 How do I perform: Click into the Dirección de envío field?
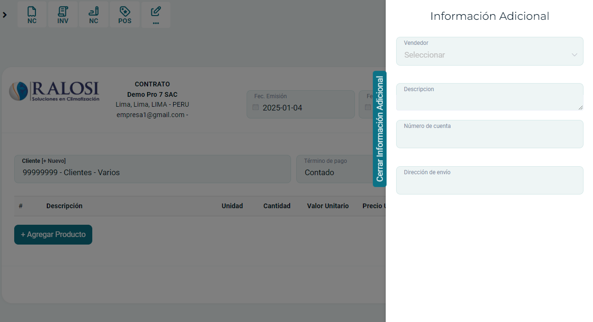point(489,184)
